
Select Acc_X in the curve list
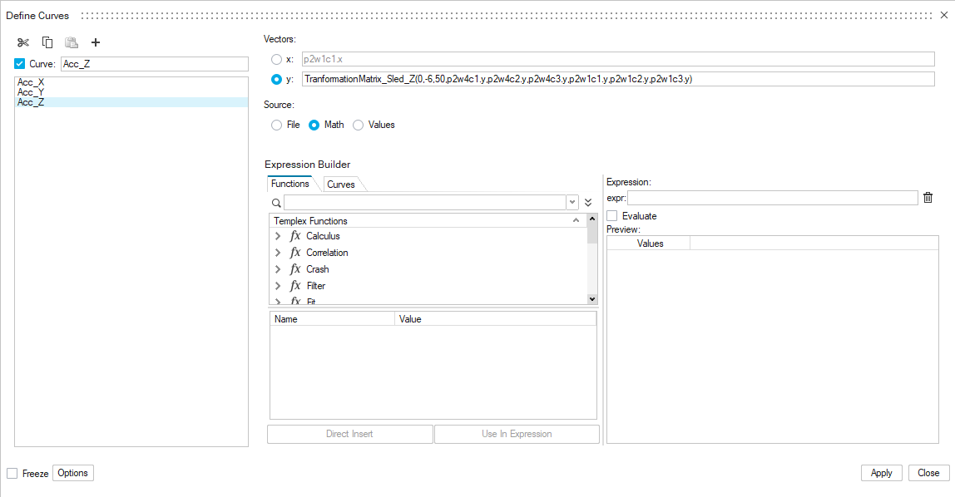point(131,82)
